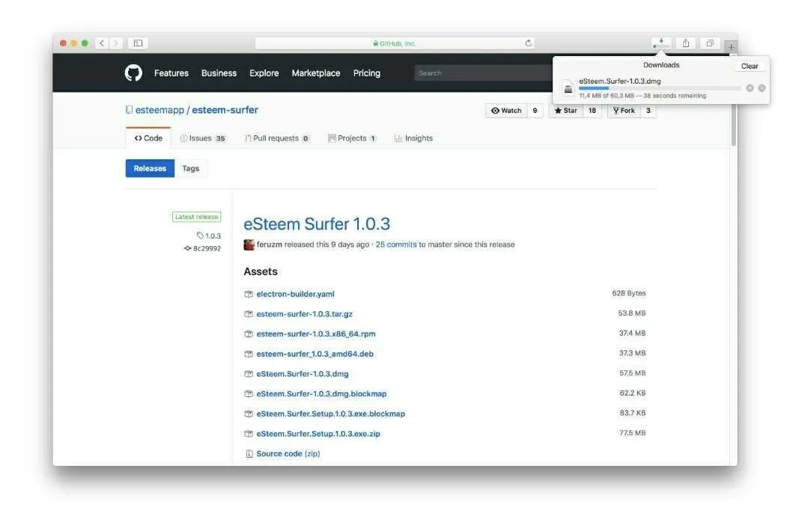Click the file icon beside Source code (zip)

tap(249, 453)
